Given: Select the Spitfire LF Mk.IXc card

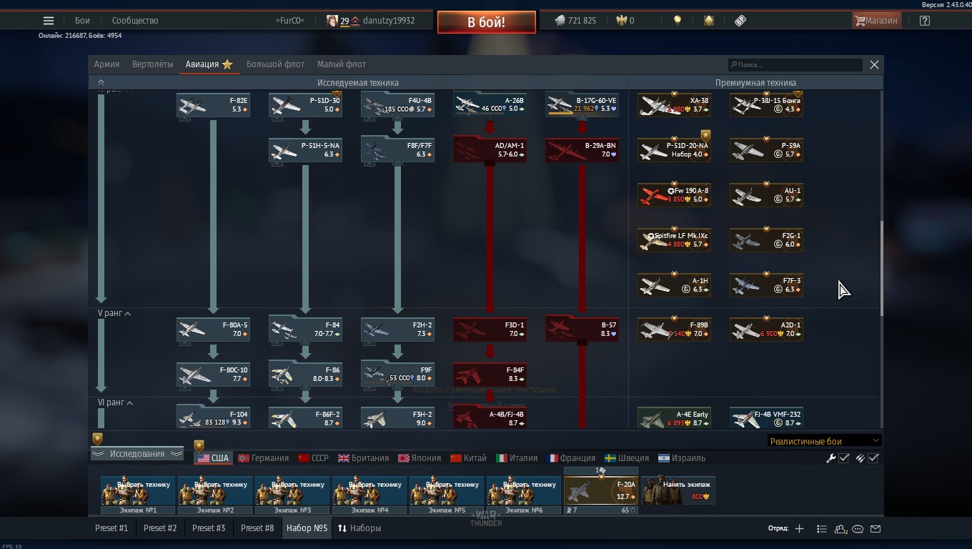Looking at the screenshot, I should tap(674, 240).
